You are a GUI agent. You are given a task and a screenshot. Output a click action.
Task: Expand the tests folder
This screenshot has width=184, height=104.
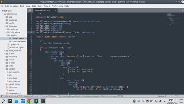[4, 66]
